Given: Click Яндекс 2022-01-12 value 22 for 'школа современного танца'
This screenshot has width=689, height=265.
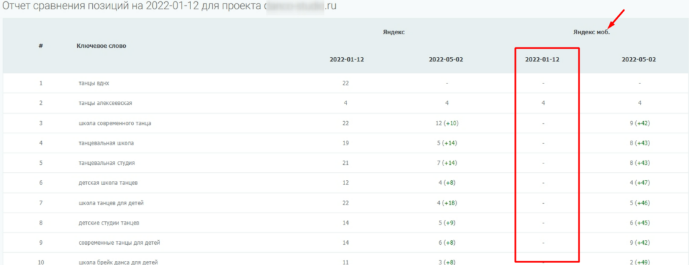Looking at the screenshot, I should 346,124.
